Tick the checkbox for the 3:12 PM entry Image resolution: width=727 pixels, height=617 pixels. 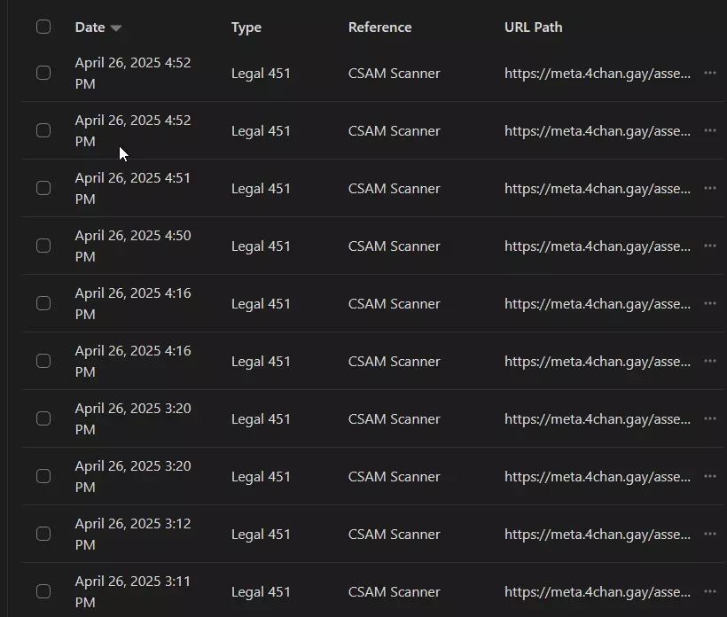click(x=43, y=534)
